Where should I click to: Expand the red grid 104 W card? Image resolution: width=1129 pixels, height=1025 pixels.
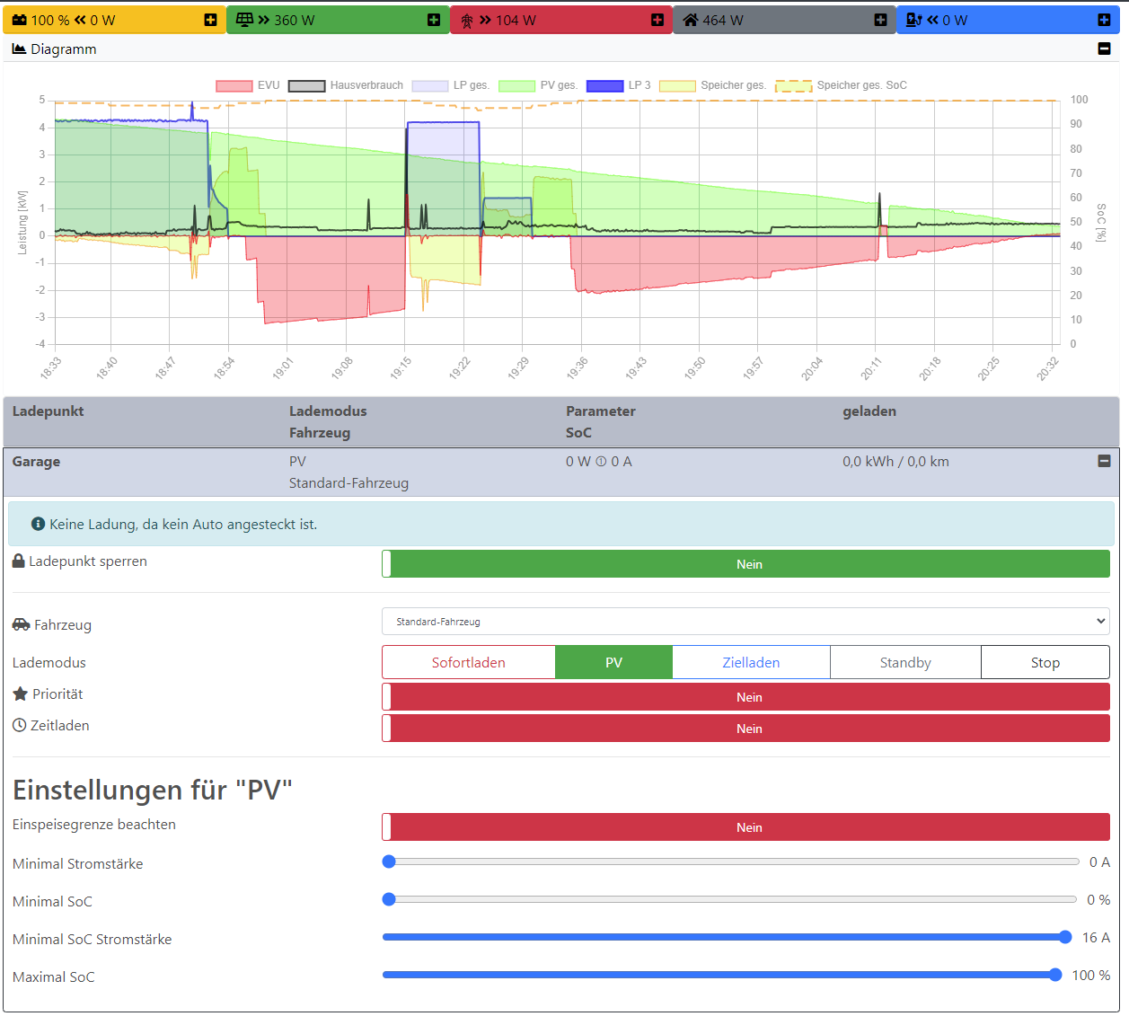pyautogui.click(x=657, y=20)
